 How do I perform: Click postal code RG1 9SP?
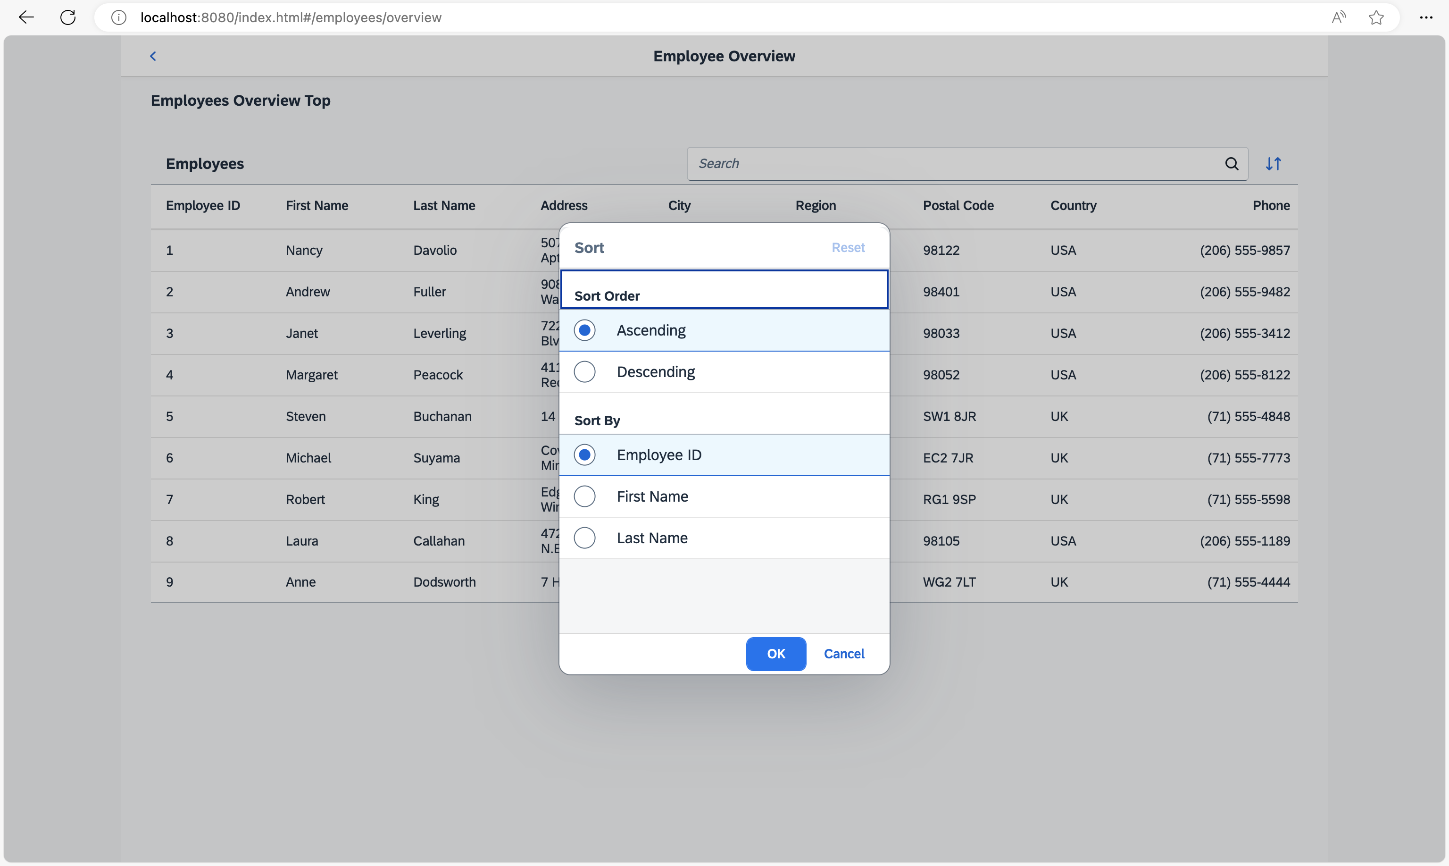click(x=949, y=499)
